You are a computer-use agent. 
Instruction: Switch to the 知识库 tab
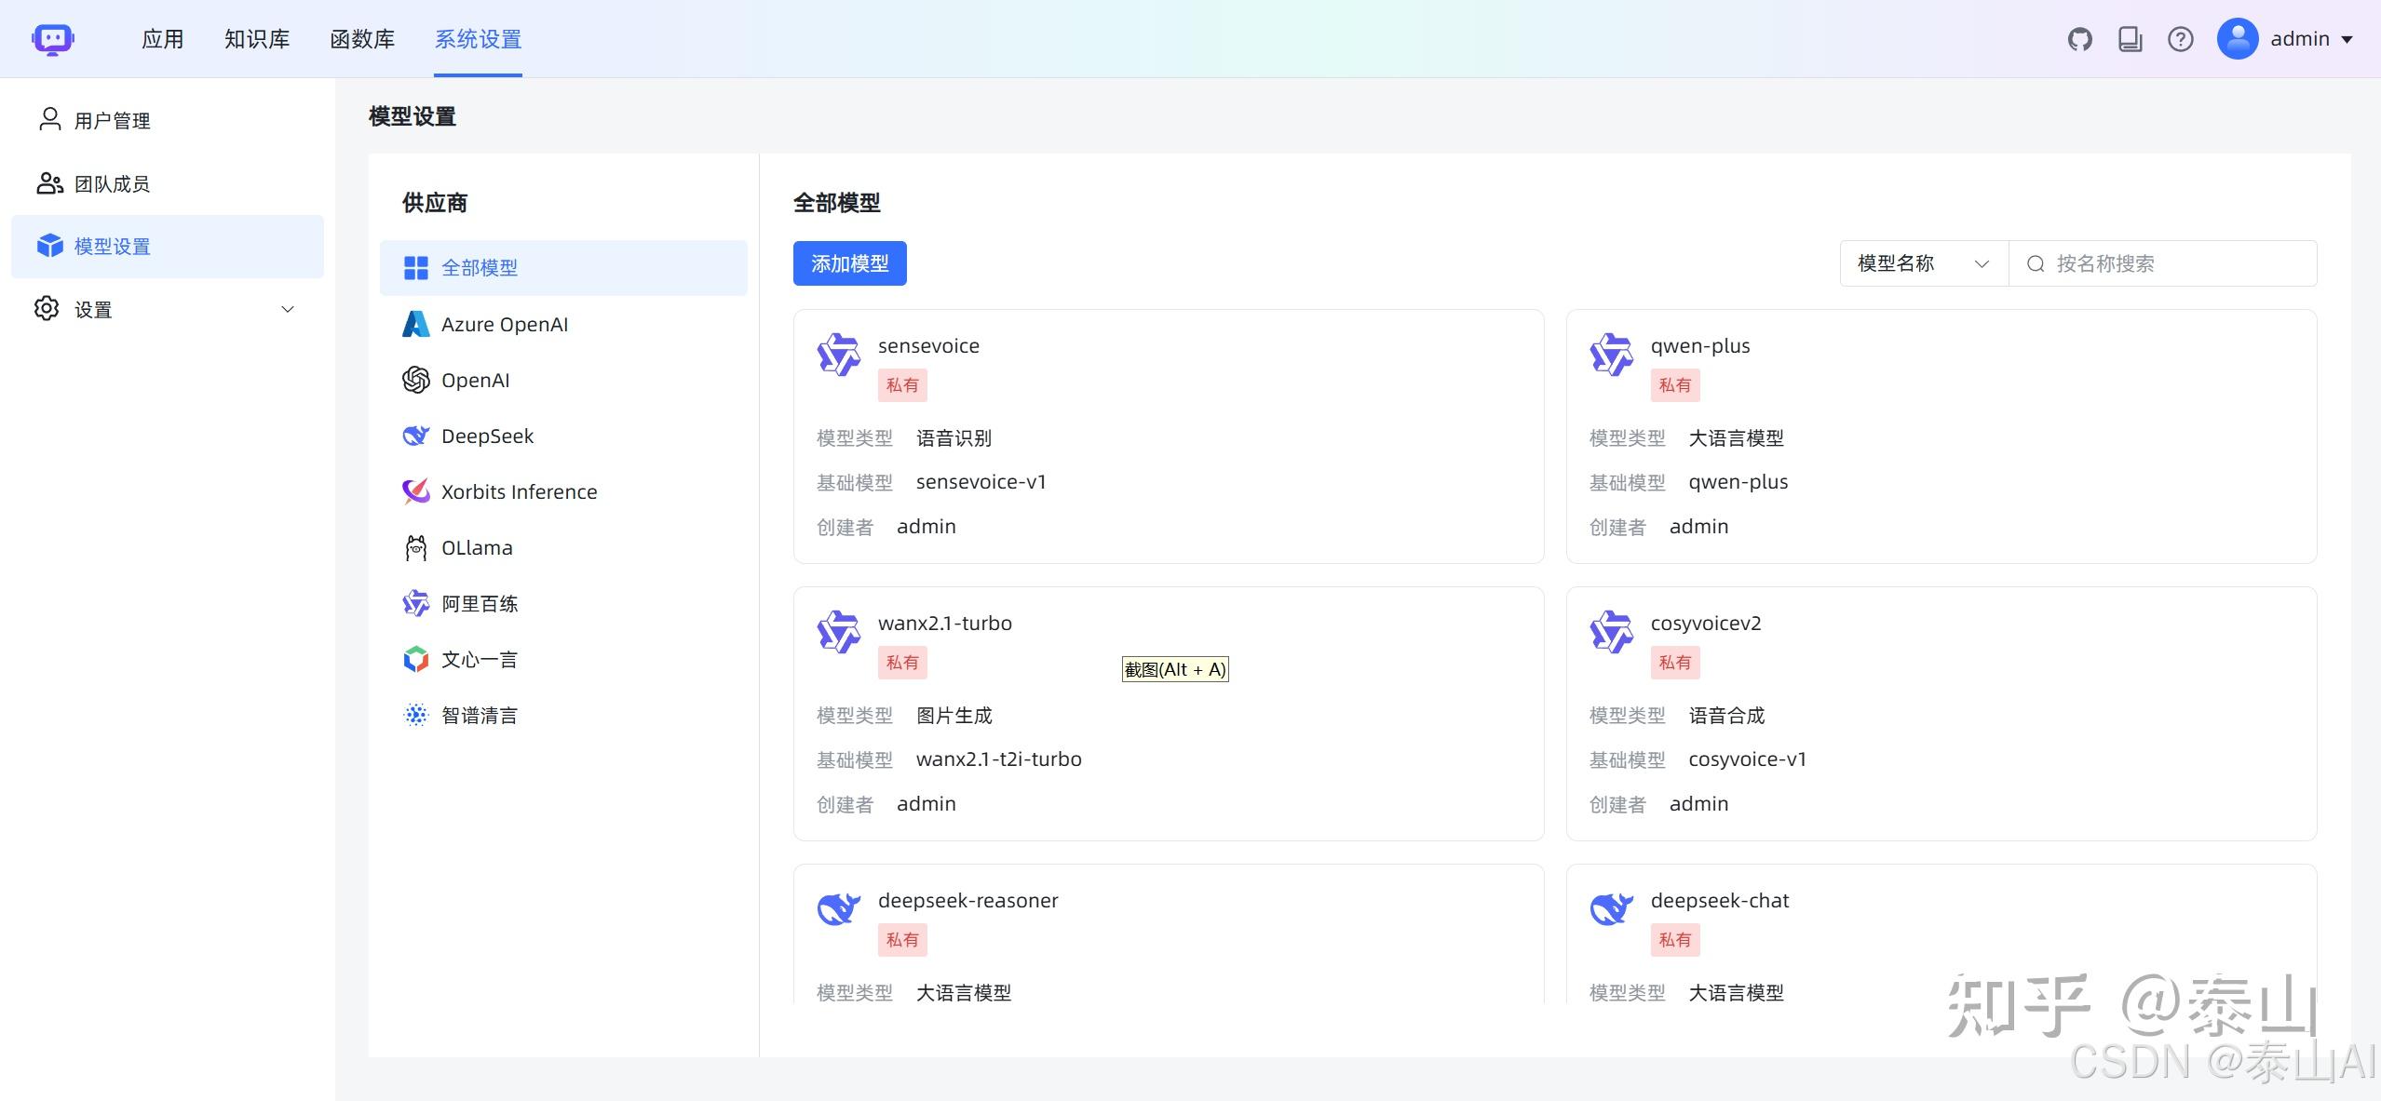[255, 38]
